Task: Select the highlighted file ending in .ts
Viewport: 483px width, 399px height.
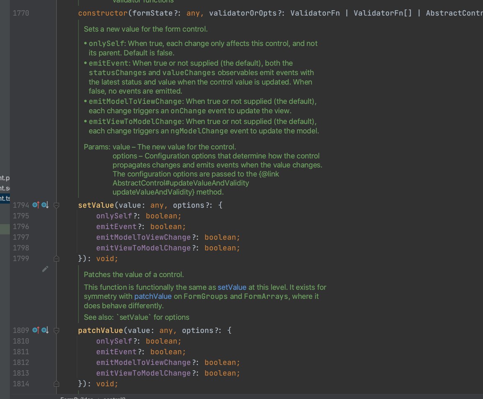Action: pos(5,198)
